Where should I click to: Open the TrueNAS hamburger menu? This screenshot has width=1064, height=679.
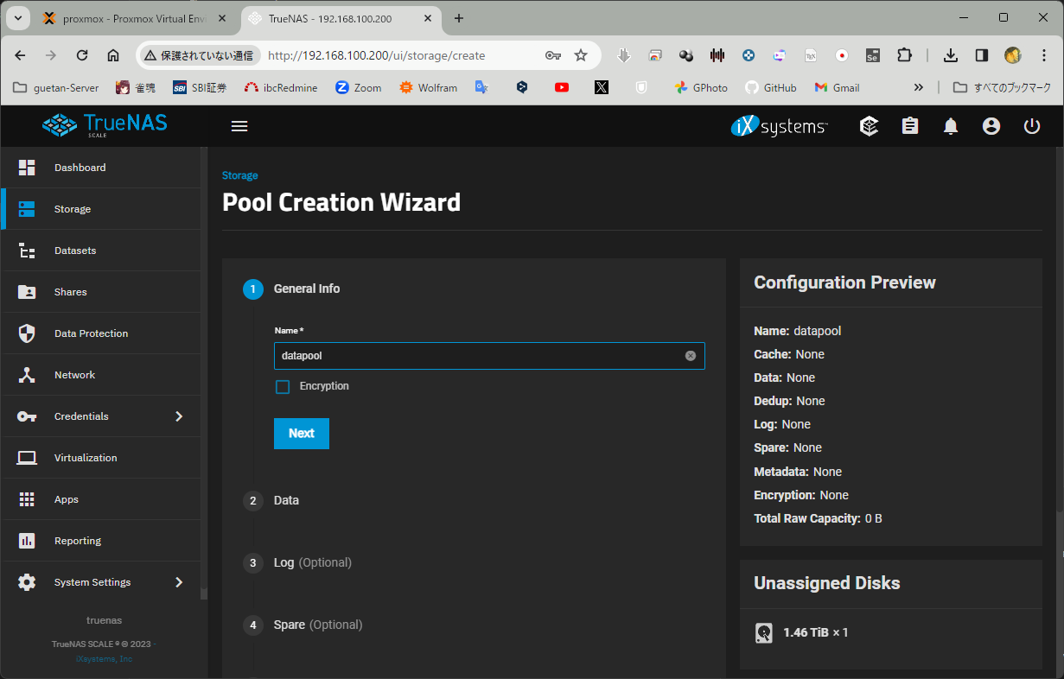pyautogui.click(x=239, y=126)
